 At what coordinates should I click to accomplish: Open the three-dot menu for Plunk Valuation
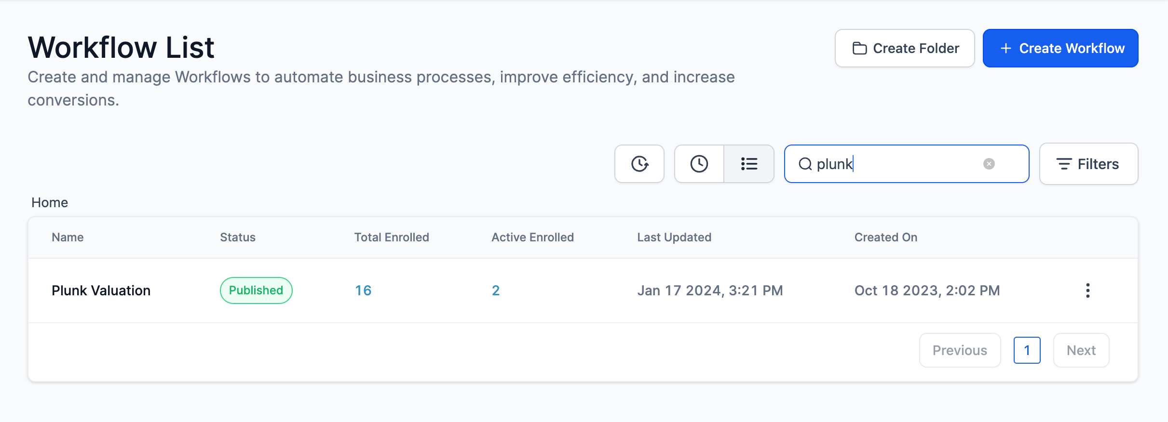pyautogui.click(x=1087, y=290)
